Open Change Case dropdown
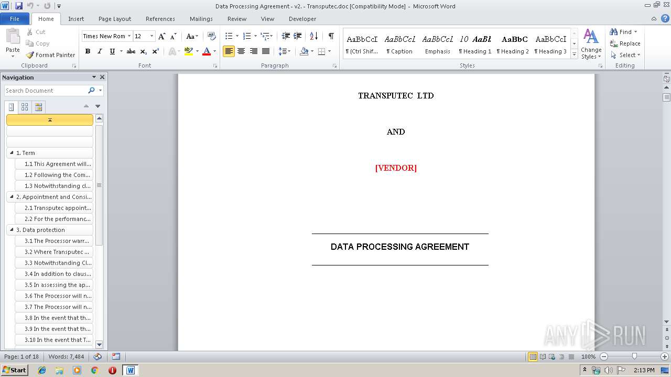 192,36
